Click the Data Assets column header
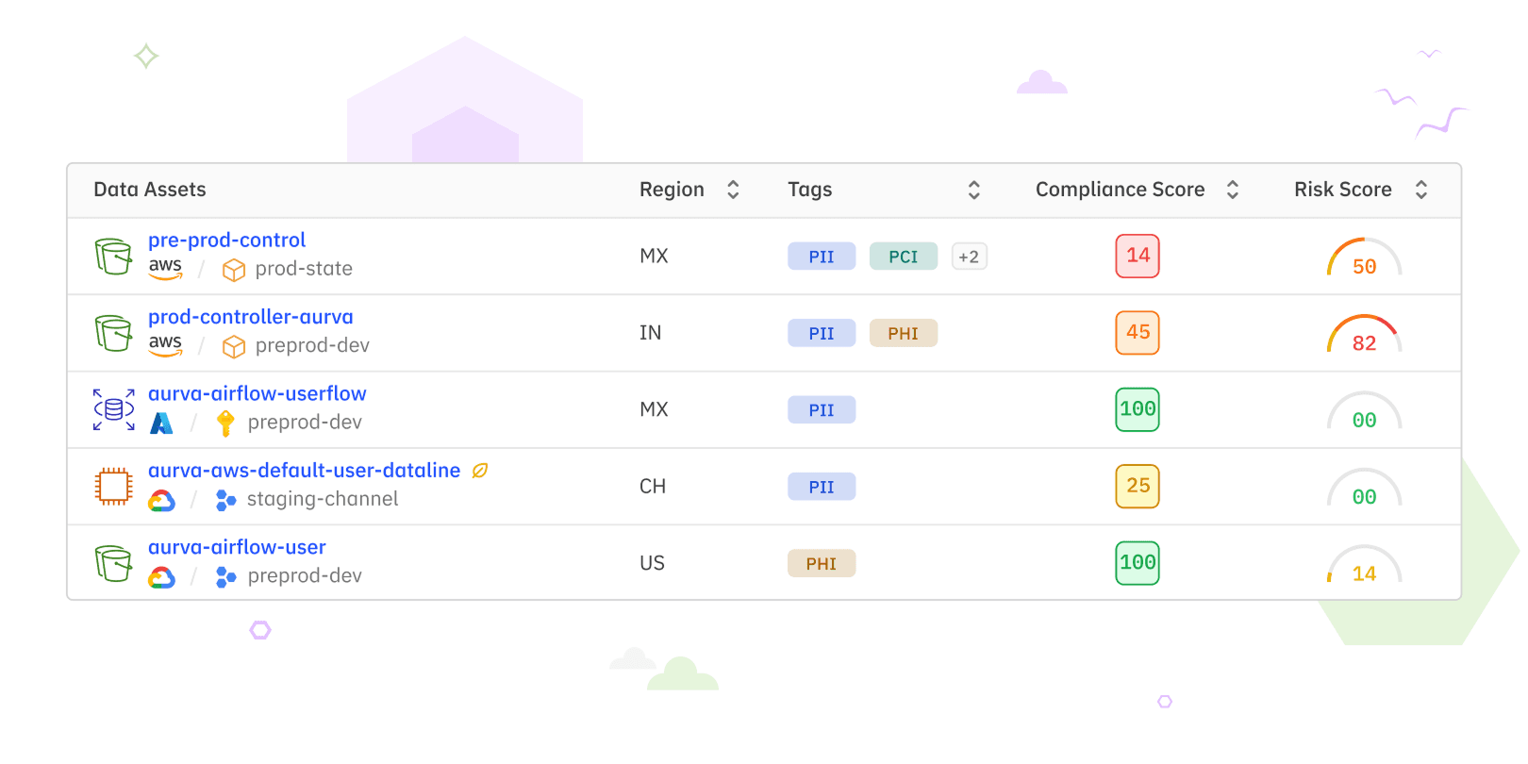The height and width of the screenshot is (764, 1528). point(150,191)
